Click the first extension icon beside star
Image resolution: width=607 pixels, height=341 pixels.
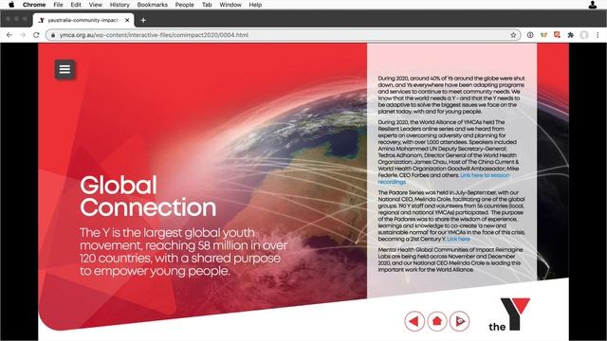(530, 35)
